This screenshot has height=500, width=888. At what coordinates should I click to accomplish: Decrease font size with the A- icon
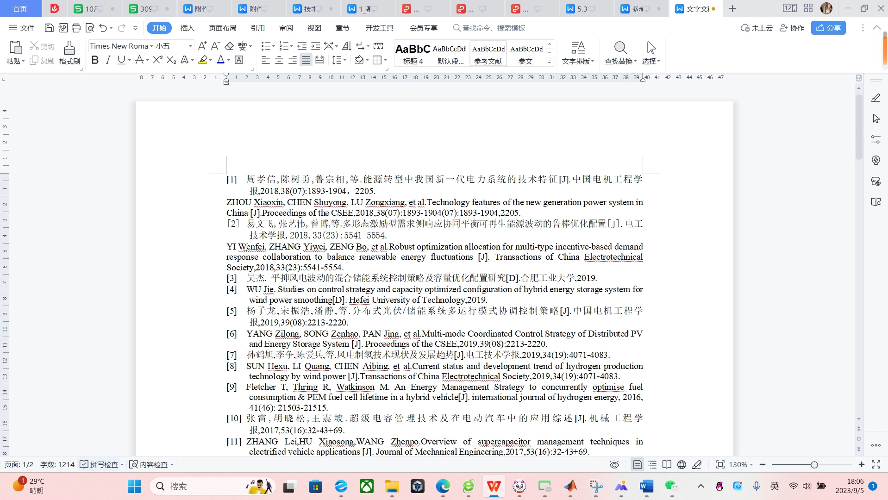tap(215, 46)
